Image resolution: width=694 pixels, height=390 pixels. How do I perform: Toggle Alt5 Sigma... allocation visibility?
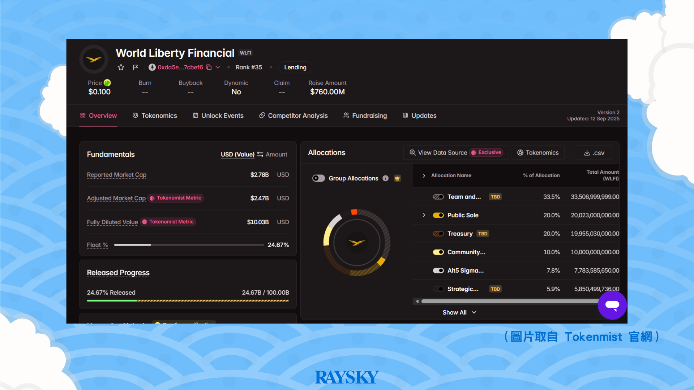click(438, 270)
